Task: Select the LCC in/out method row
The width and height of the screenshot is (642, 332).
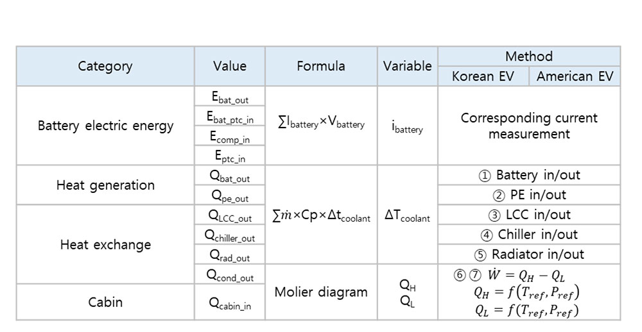Action: [528, 215]
